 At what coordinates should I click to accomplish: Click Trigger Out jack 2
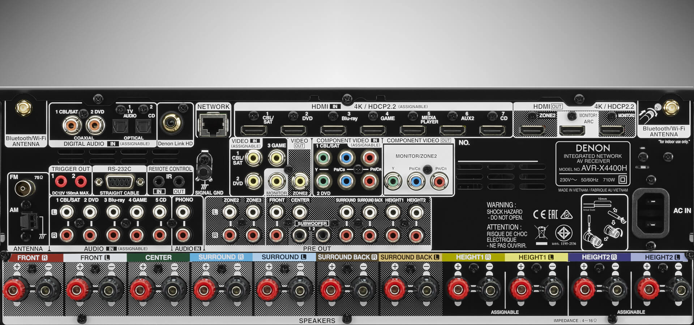pos(80,182)
